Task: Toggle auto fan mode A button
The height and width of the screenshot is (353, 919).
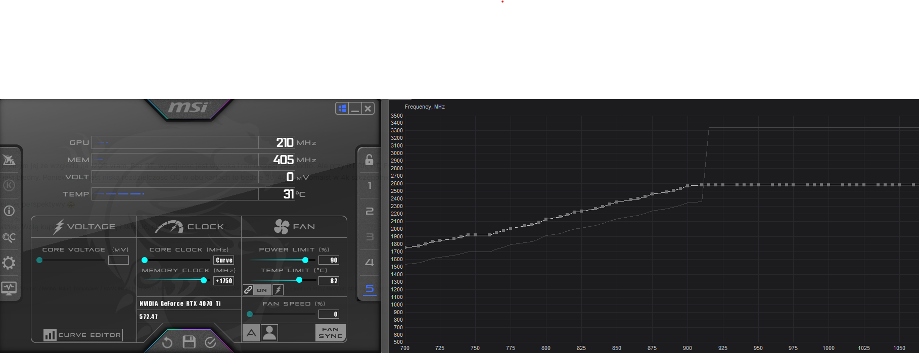Action: coord(251,333)
